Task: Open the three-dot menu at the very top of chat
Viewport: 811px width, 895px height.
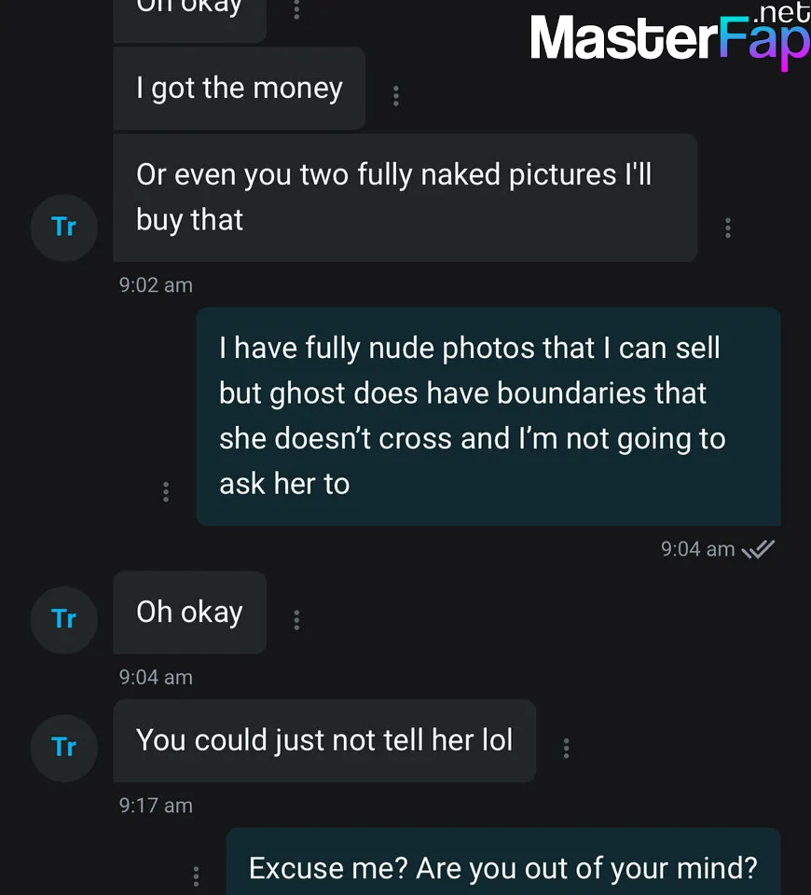Action: point(296,9)
